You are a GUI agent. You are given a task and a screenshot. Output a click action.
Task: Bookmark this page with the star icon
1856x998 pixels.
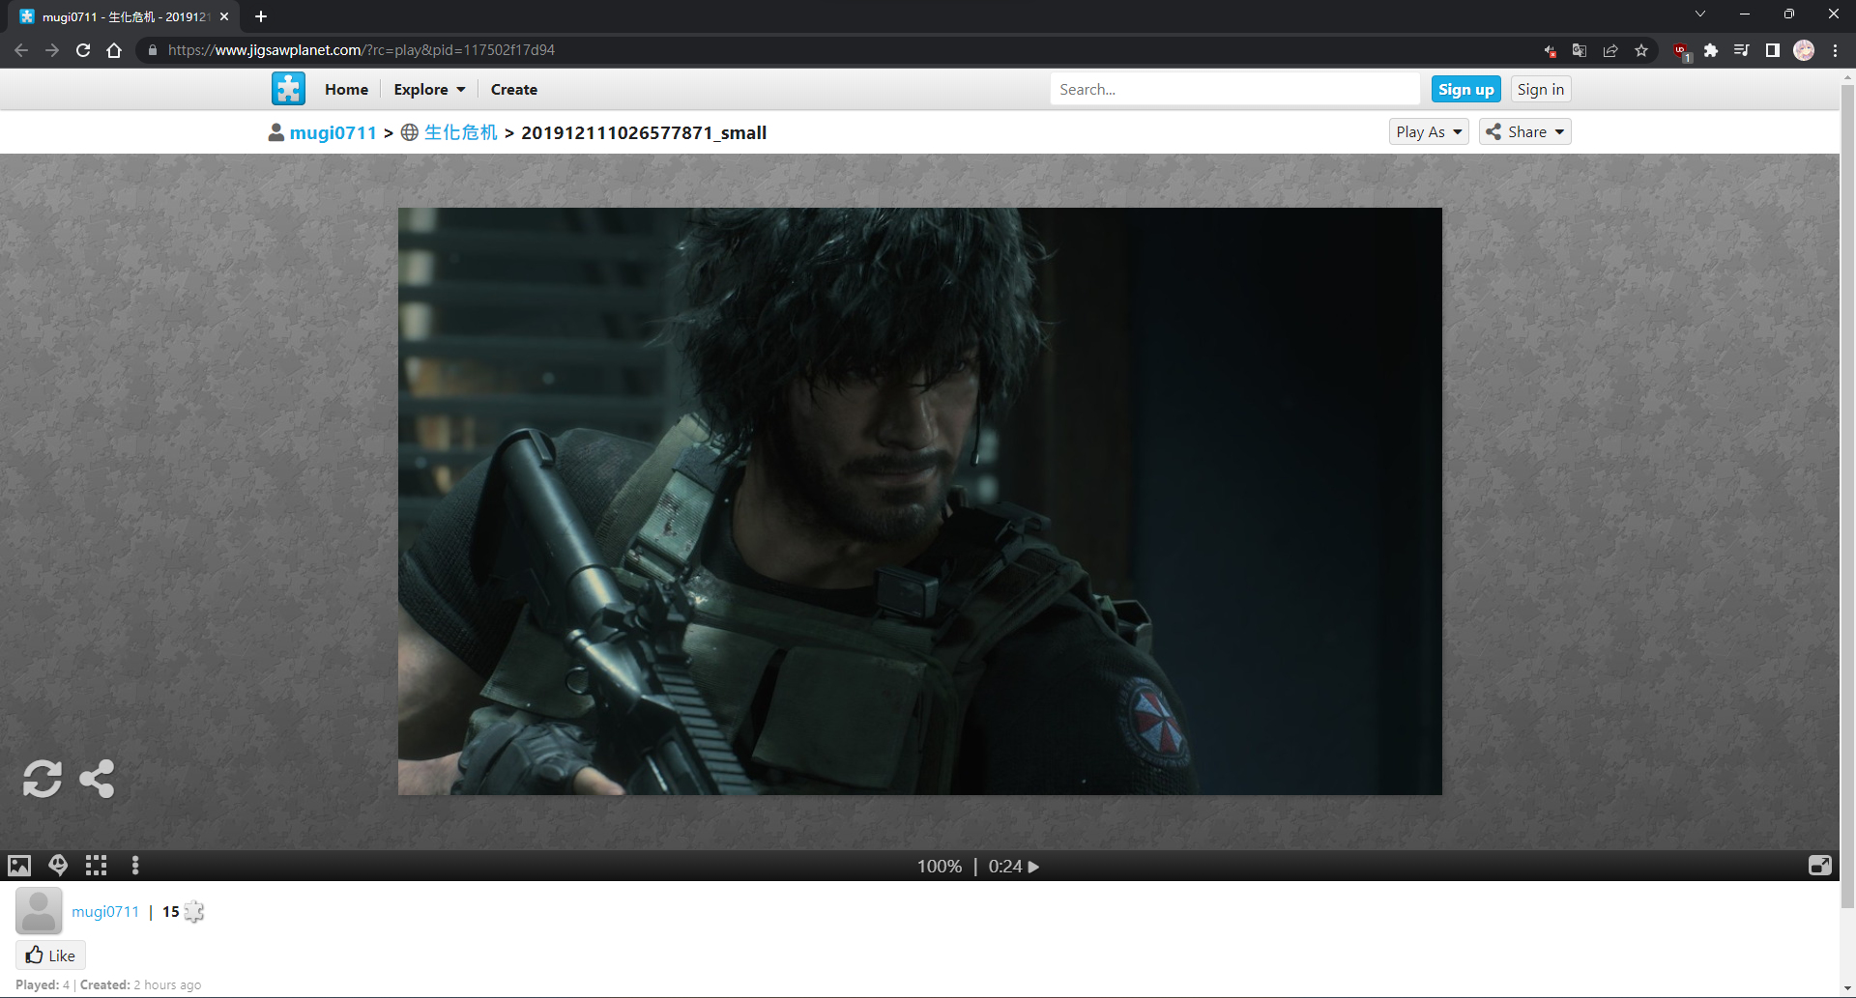1641,50
